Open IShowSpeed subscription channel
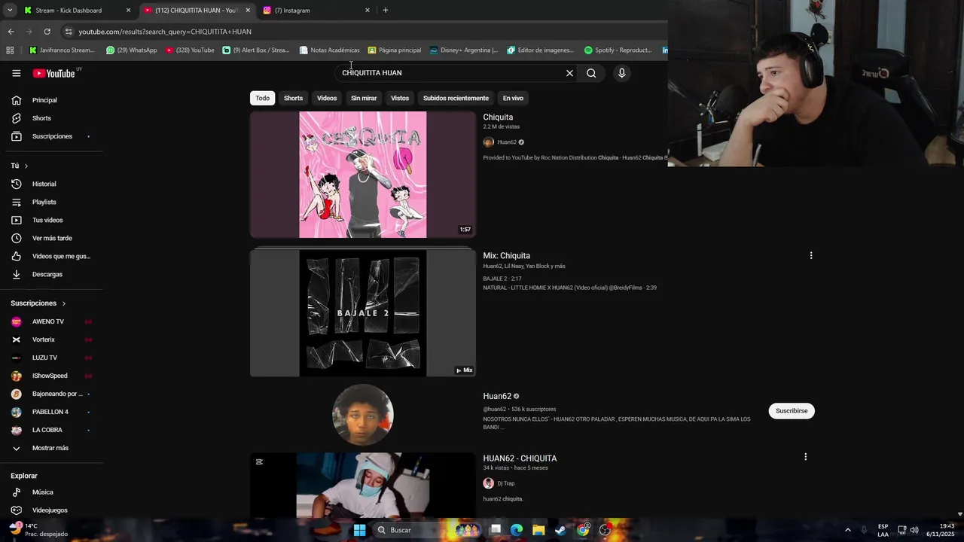964x542 pixels. [51, 376]
